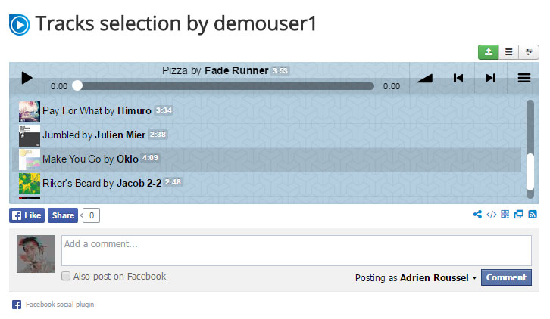The height and width of the screenshot is (319, 550).
Task: Open the settings sliders button
Action: pyautogui.click(x=529, y=52)
